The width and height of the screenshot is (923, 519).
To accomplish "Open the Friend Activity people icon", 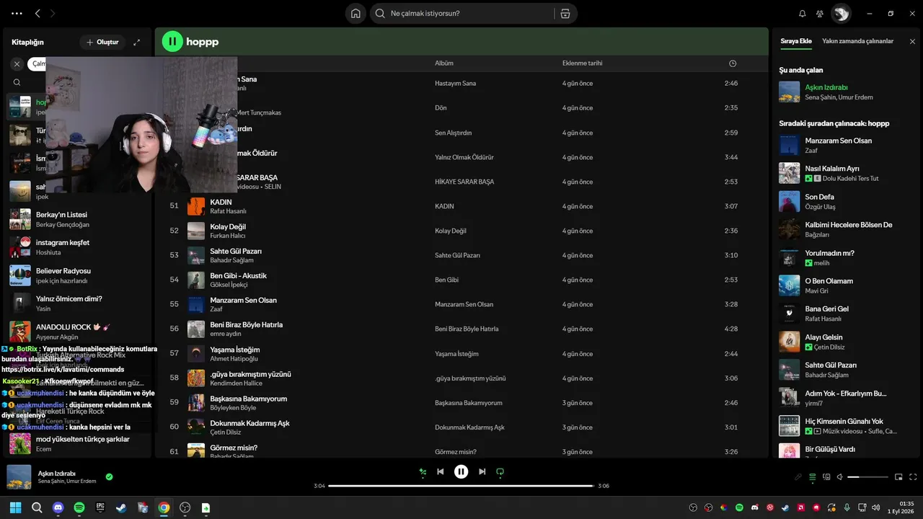I will point(820,13).
